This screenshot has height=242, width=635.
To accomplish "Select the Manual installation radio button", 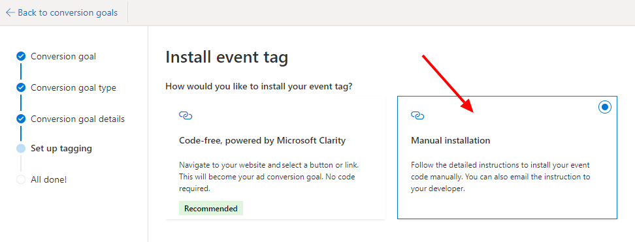I will click(605, 107).
